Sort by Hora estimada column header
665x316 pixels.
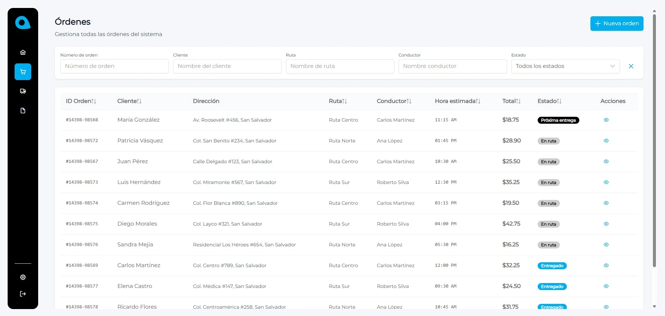click(458, 101)
